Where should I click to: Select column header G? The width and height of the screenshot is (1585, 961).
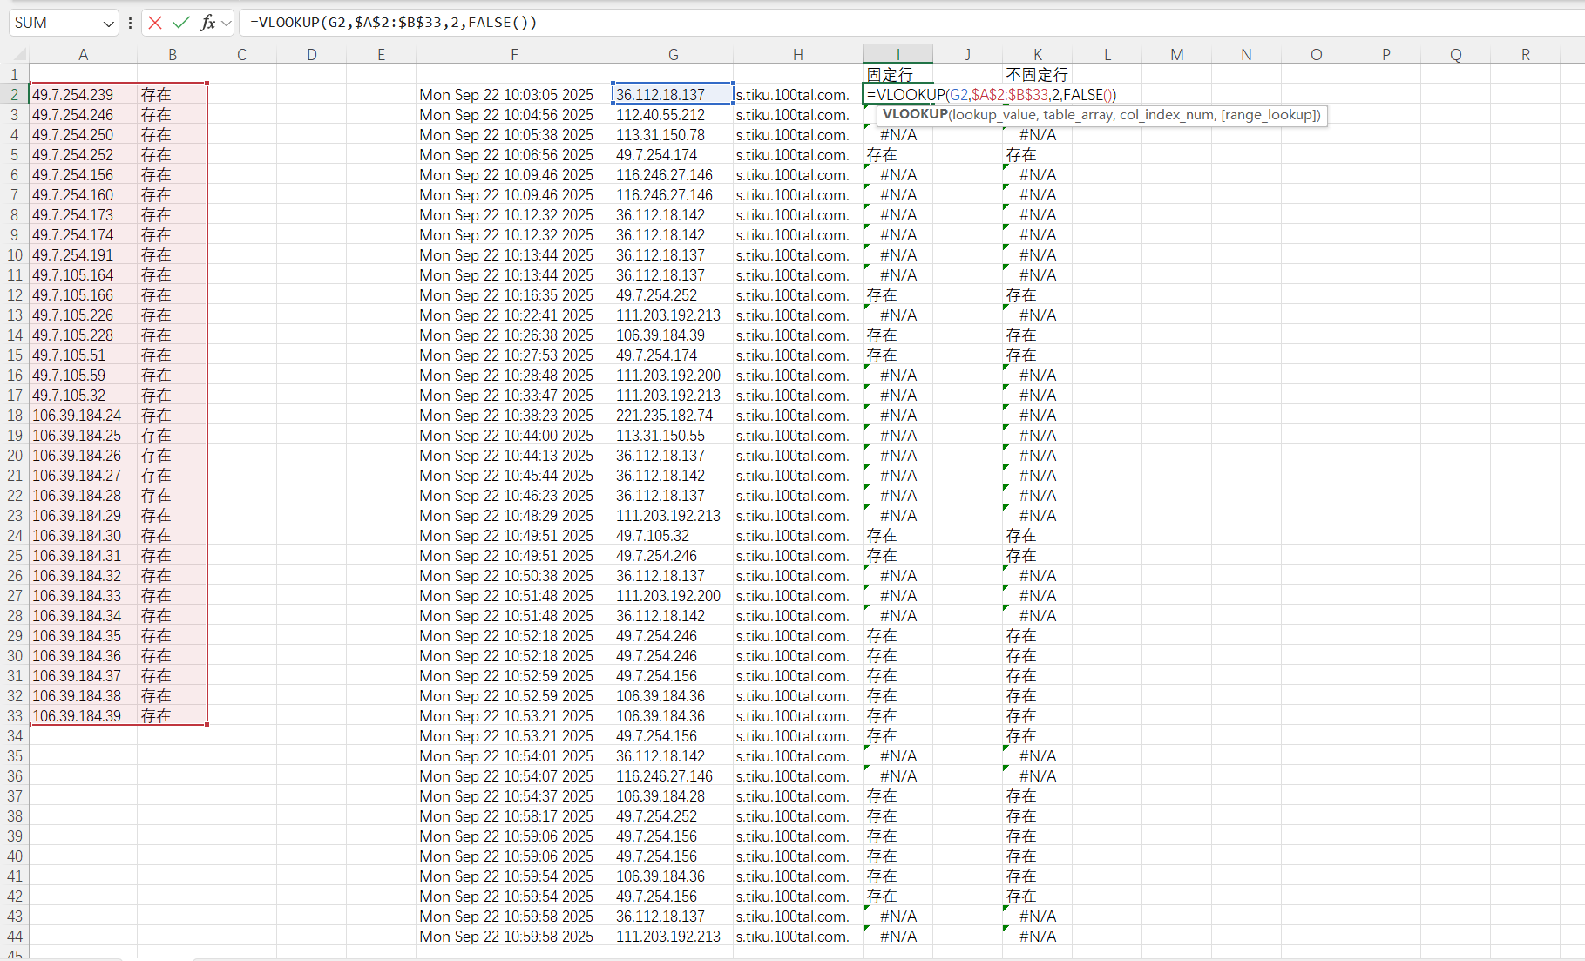tap(673, 53)
